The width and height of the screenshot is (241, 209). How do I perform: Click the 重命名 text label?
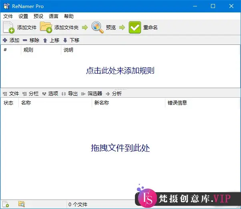tap(150, 28)
